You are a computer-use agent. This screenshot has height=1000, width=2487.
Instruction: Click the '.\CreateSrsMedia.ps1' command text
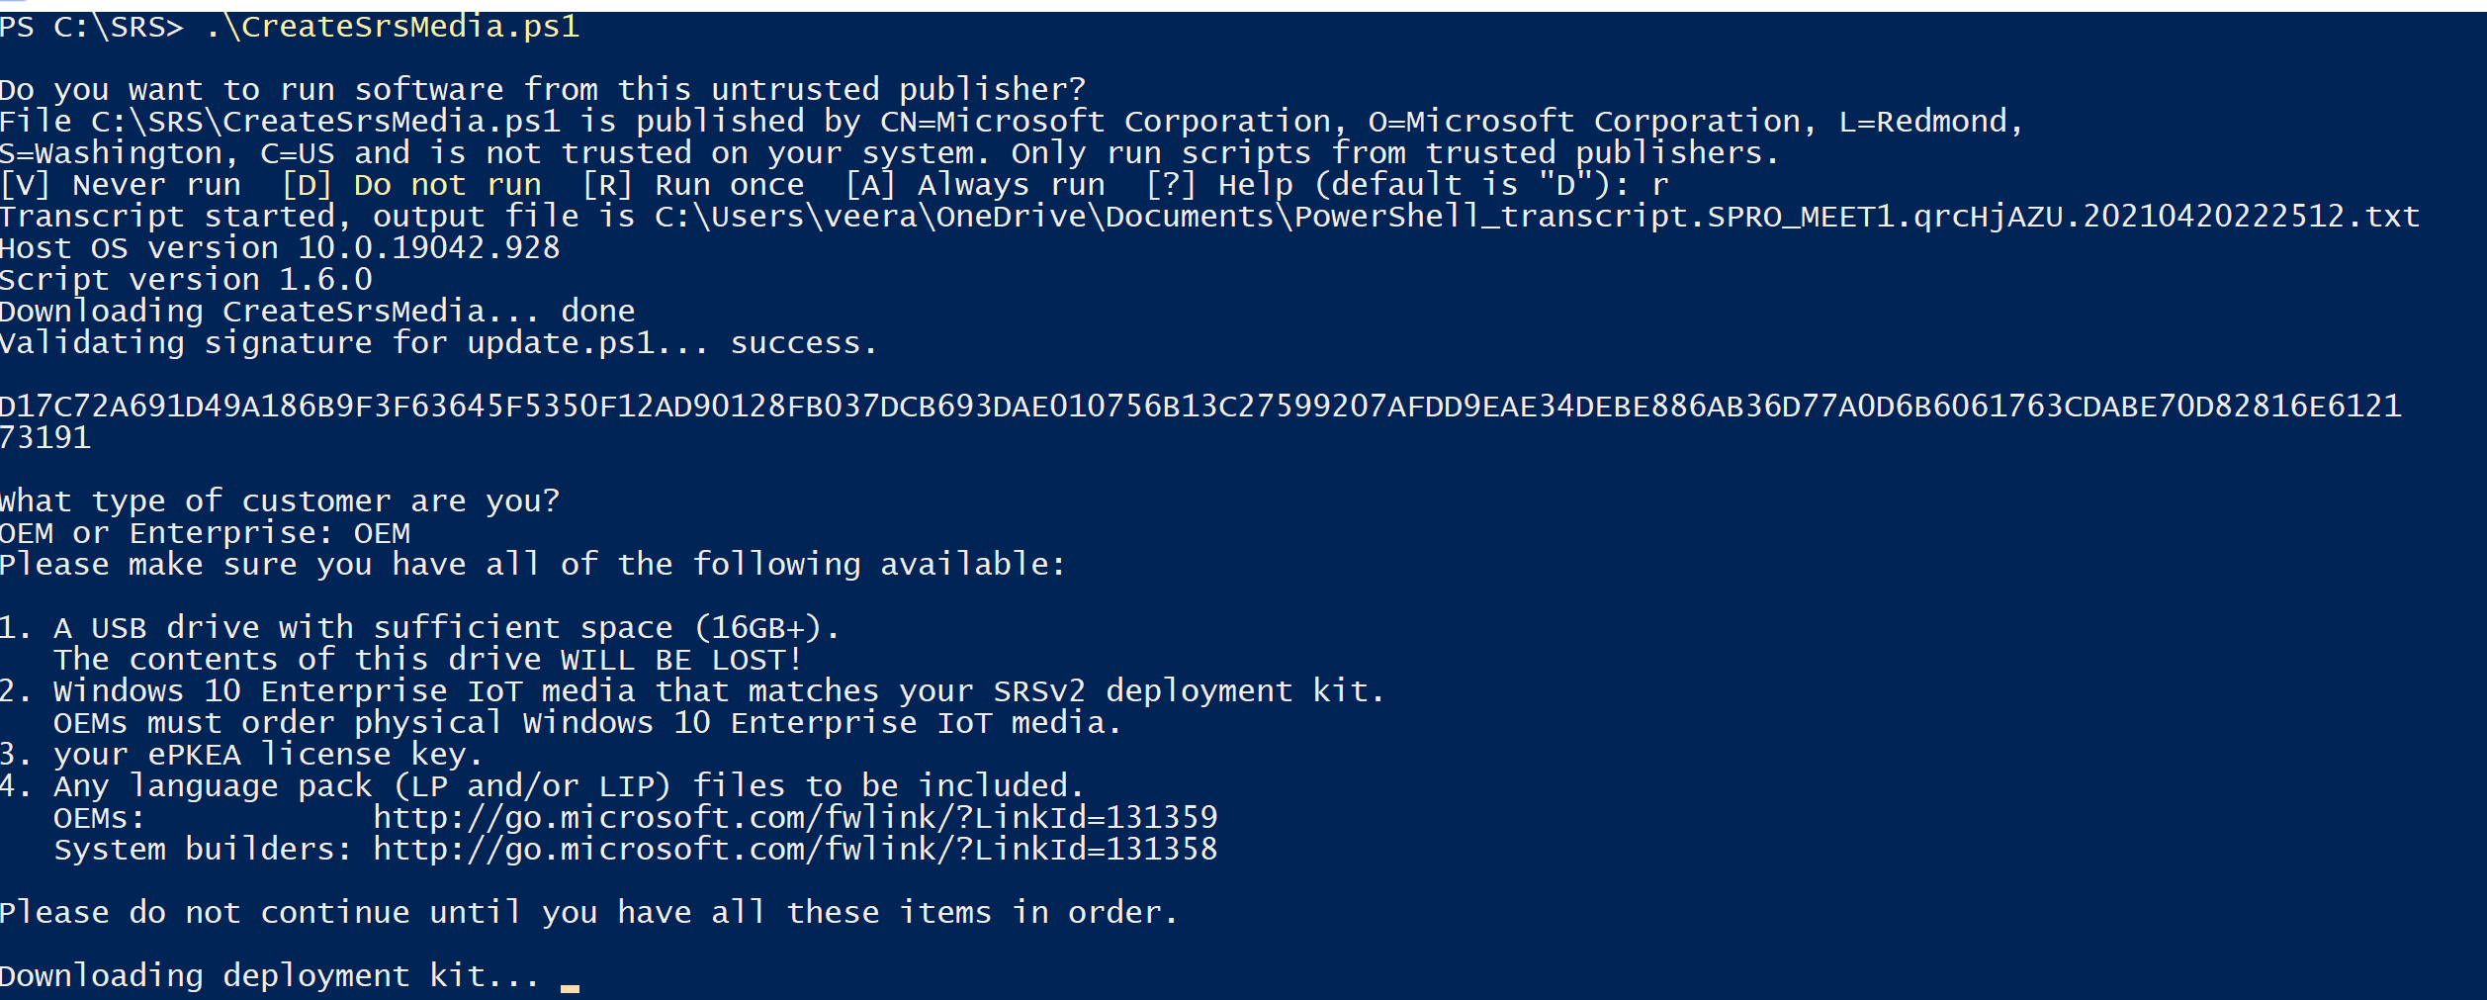point(392,27)
